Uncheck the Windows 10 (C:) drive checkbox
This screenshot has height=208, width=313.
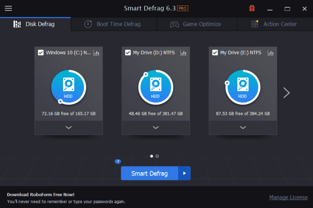[x=41, y=53]
